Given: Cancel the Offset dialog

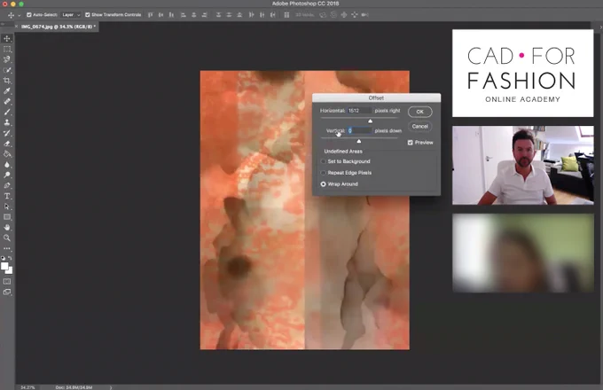Looking at the screenshot, I should point(420,127).
